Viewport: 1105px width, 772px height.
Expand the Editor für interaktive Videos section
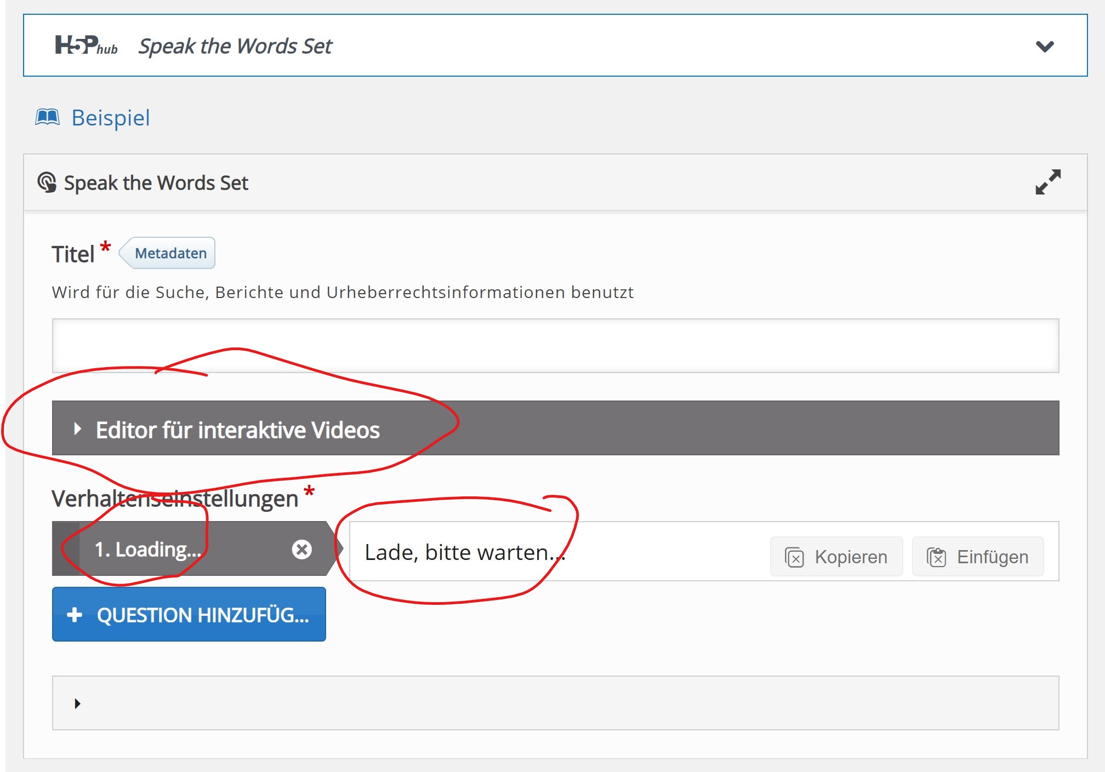pyautogui.click(x=555, y=428)
